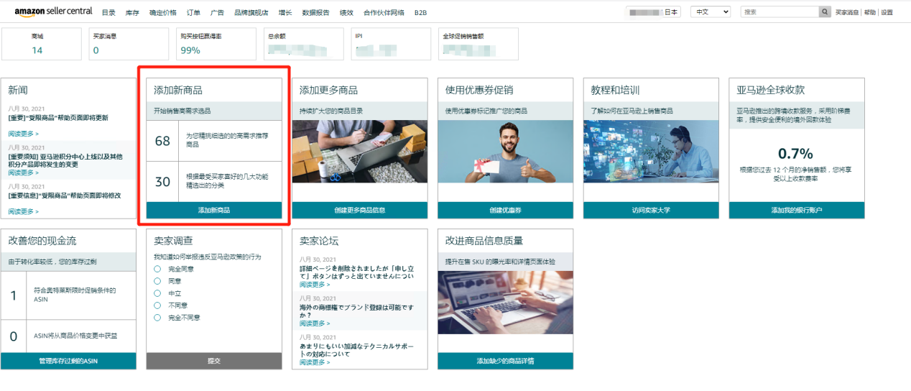911x391 pixels.
Task: Click the 30 精选出的分类 row
Action: pyautogui.click(x=214, y=181)
